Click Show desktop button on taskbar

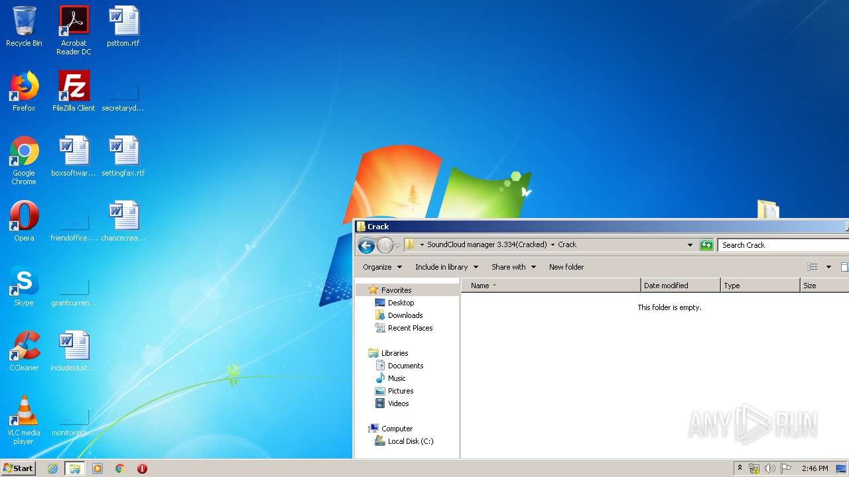pos(842,468)
